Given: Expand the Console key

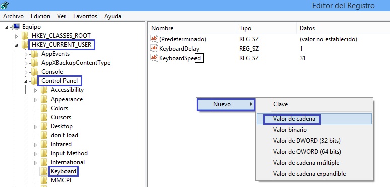Looking at the screenshot, I should pos(26,72).
